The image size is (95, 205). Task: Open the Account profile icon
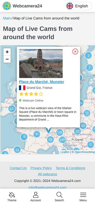pos(36,195)
